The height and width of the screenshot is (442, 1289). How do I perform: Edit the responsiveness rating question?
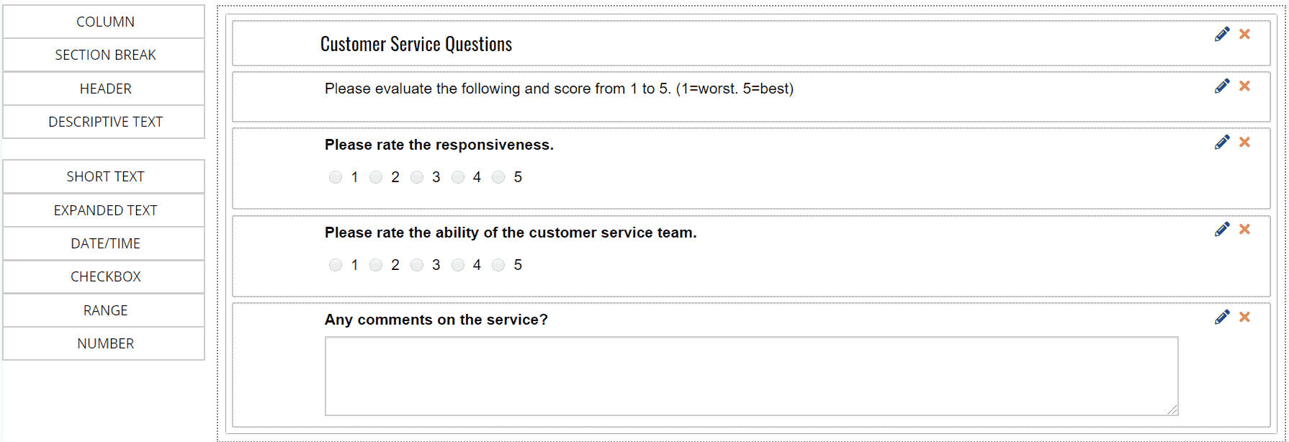pyautogui.click(x=1222, y=143)
